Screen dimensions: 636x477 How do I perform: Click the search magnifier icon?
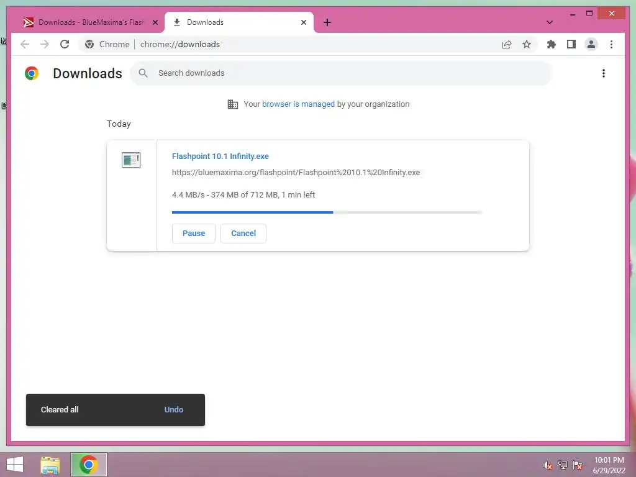point(143,73)
